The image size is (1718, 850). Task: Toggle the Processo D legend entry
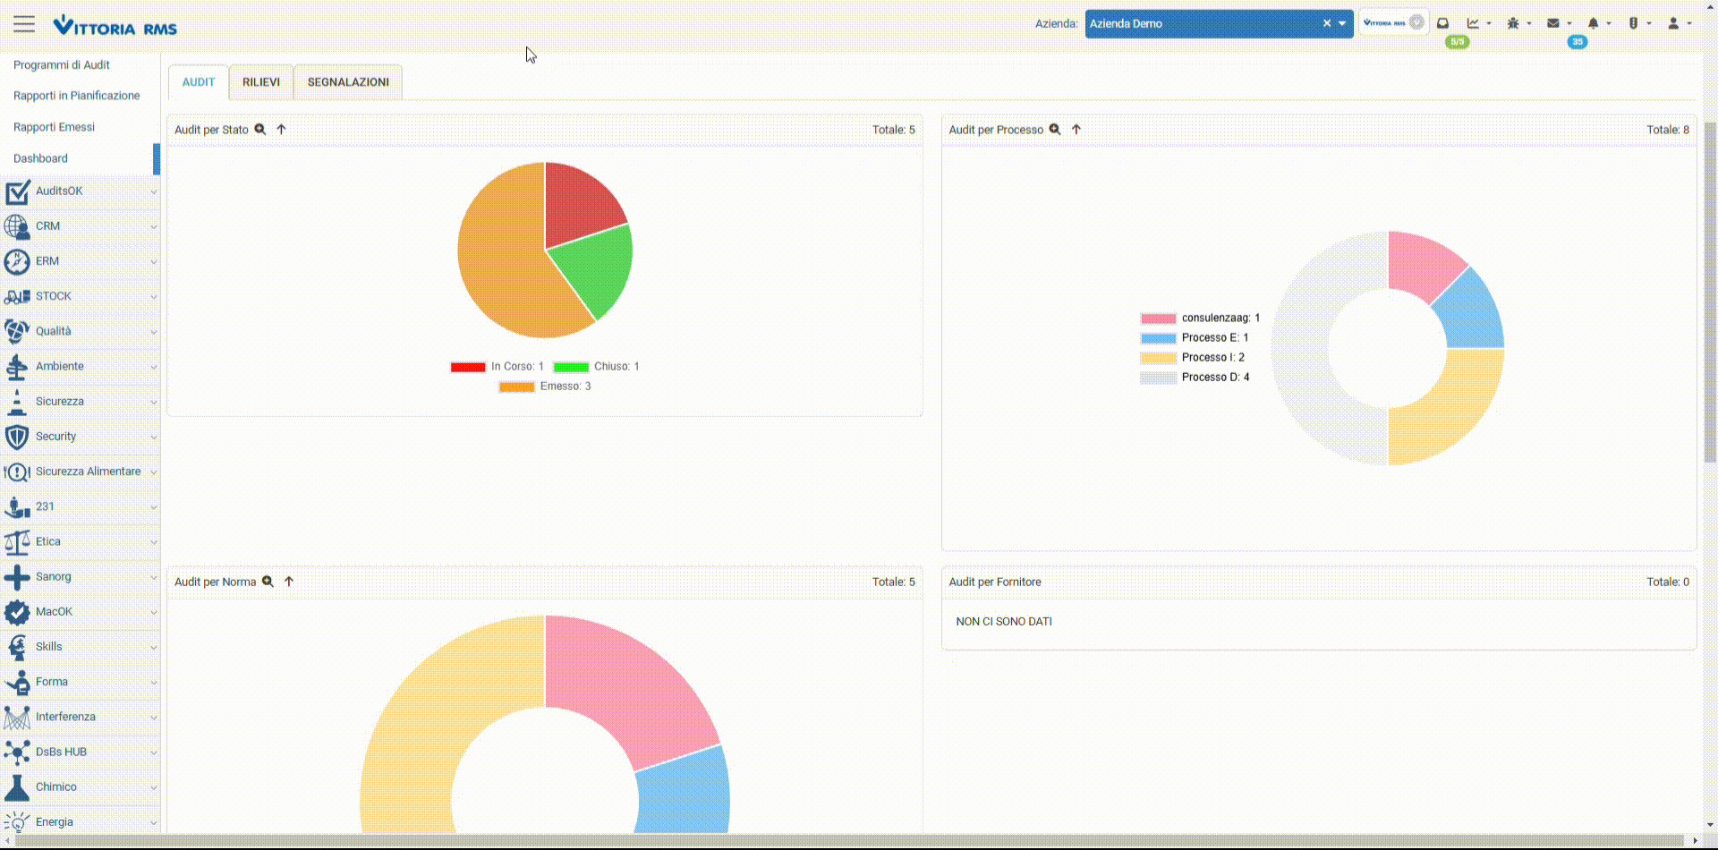tap(1195, 377)
